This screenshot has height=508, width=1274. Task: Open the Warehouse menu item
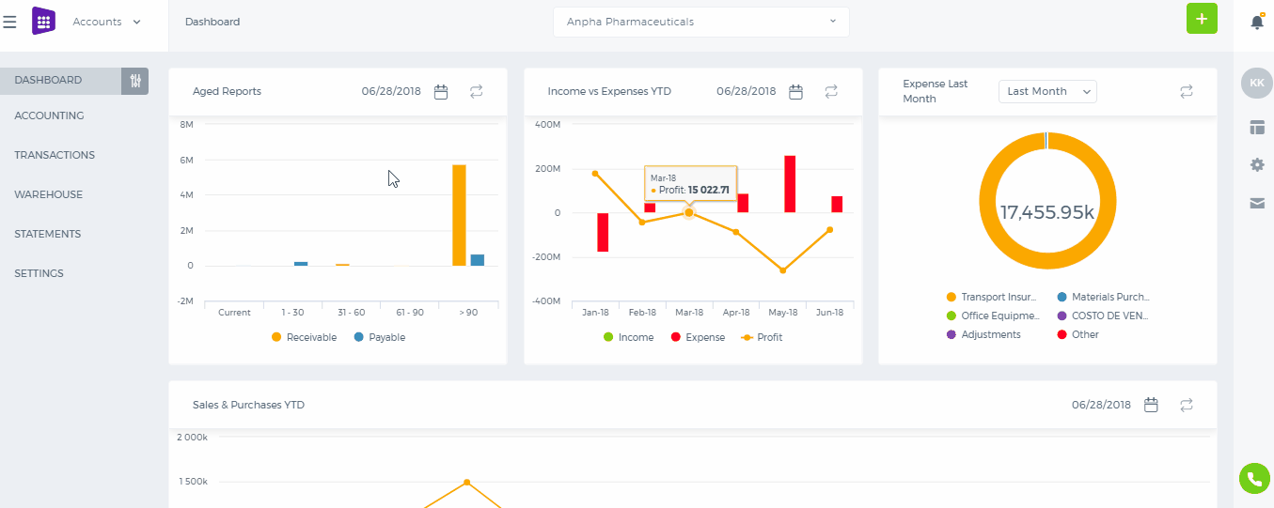coord(48,194)
